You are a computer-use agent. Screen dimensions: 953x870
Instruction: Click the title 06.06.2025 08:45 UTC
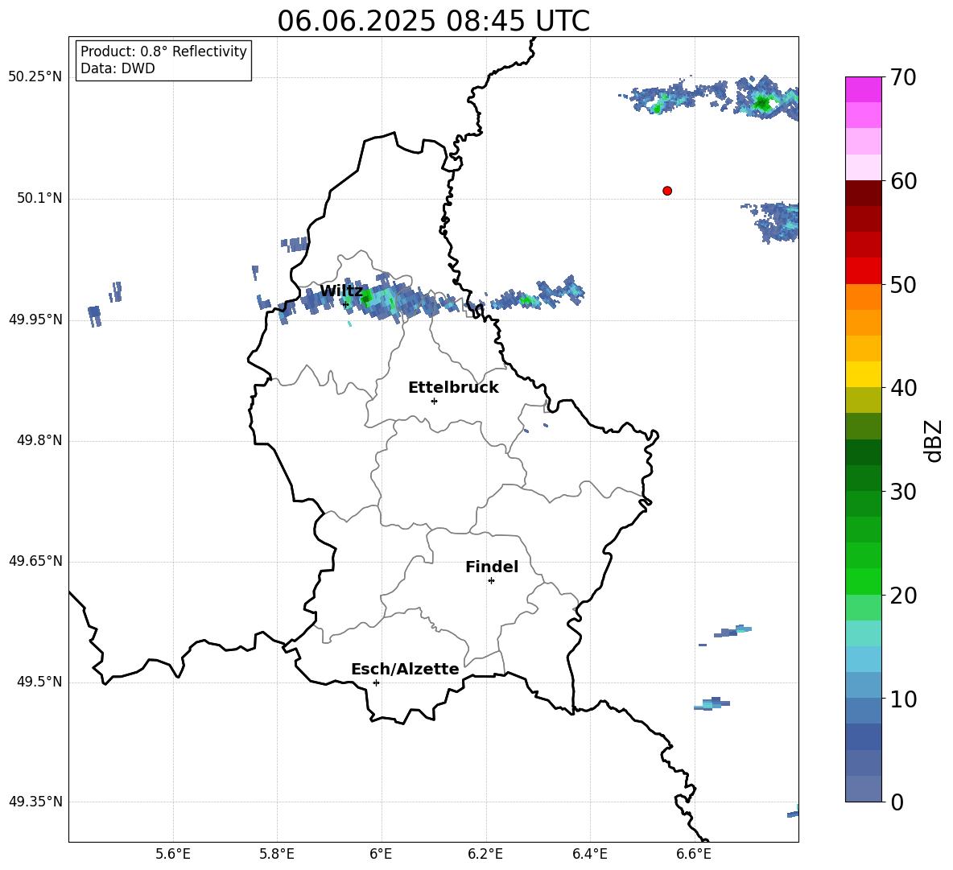click(x=433, y=21)
